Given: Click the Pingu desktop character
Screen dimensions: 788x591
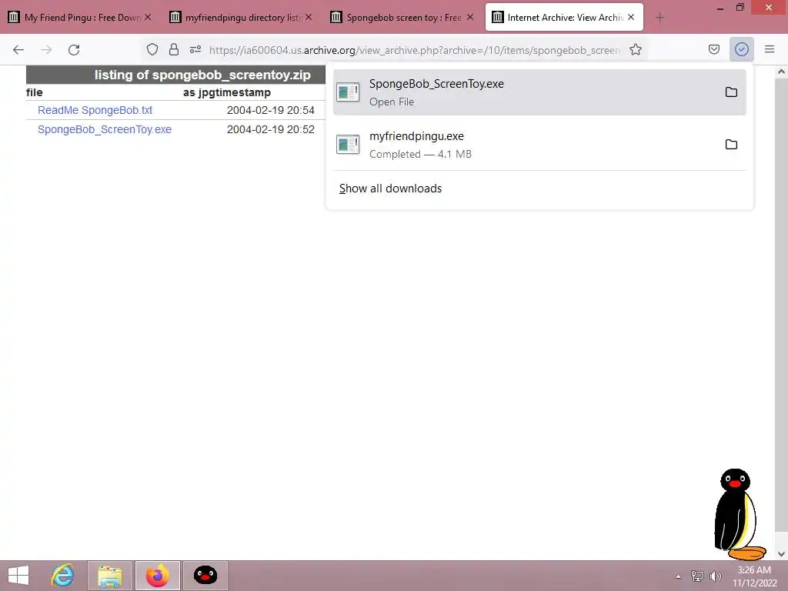Looking at the screenshot, I should coord(740,514).
